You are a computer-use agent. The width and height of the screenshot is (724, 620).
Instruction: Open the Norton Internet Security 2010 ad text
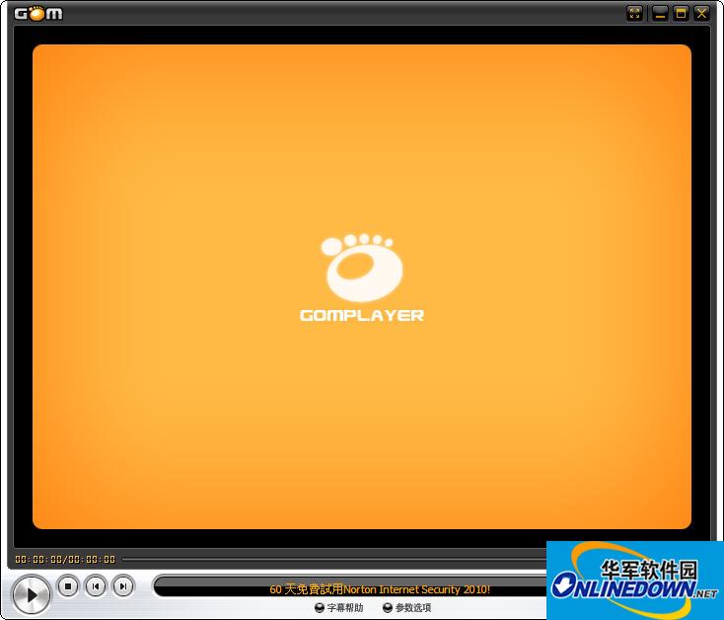pyautogui.click(x=380, y=589)
